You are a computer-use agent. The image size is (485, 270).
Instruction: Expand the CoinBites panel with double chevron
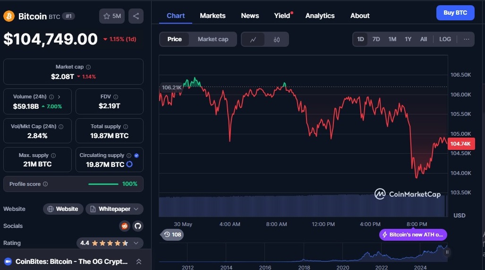click(139, 261)
